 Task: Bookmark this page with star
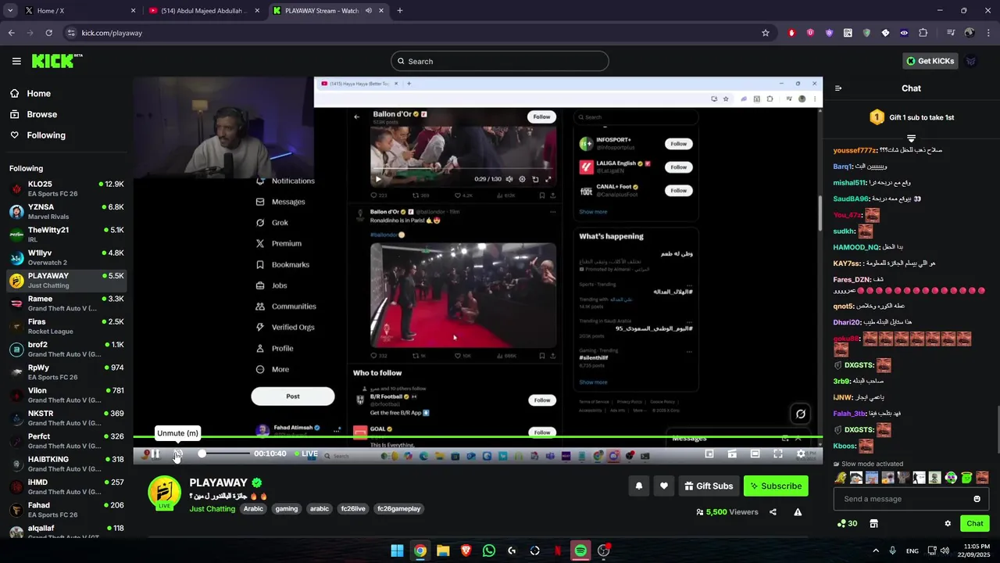[x=766, y=33]
